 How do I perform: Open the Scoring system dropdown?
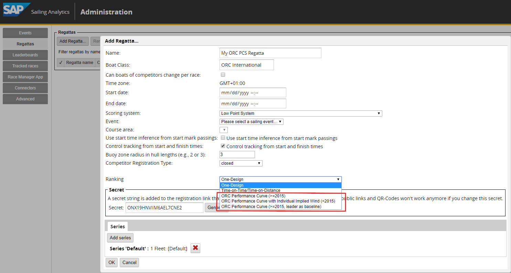(301, 113)
